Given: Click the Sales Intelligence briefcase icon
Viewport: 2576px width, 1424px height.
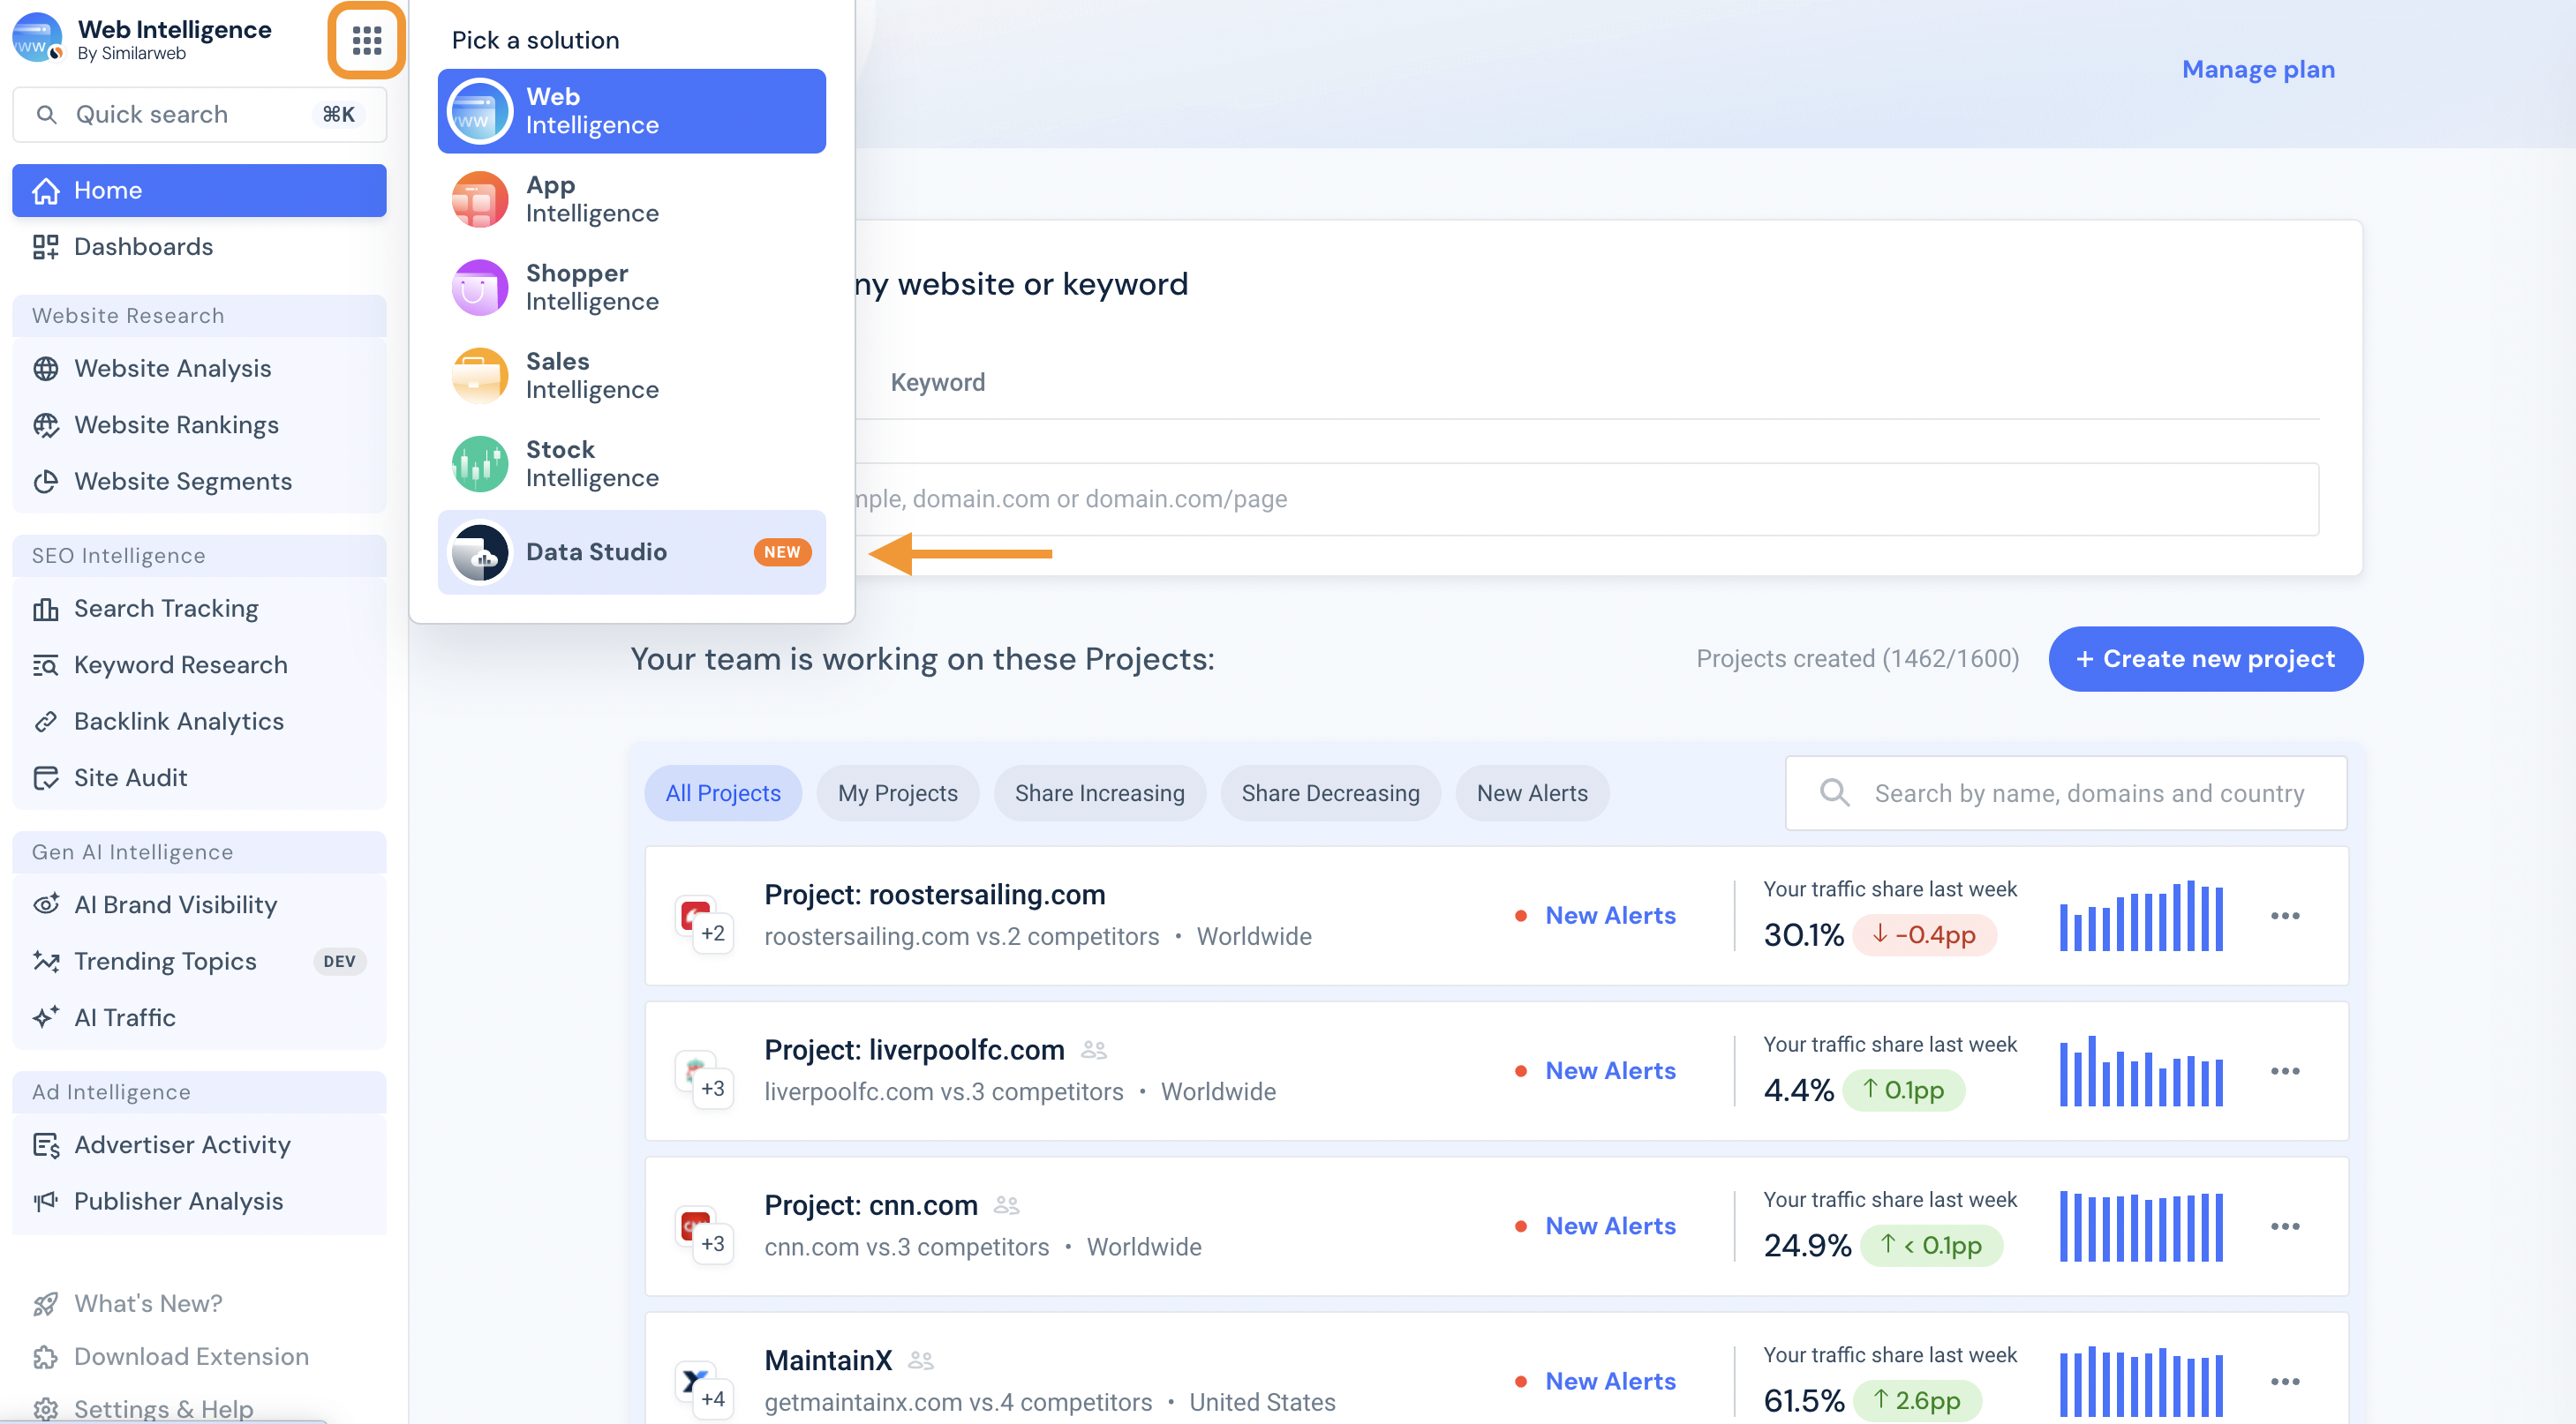Looking at the screenshot, I should coord(480,376).
